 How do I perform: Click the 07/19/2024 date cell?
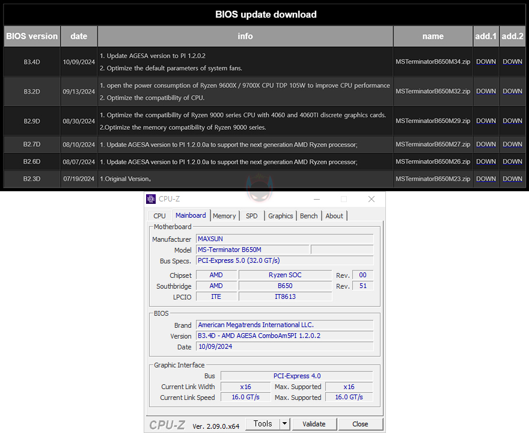[x=79, y=179]
